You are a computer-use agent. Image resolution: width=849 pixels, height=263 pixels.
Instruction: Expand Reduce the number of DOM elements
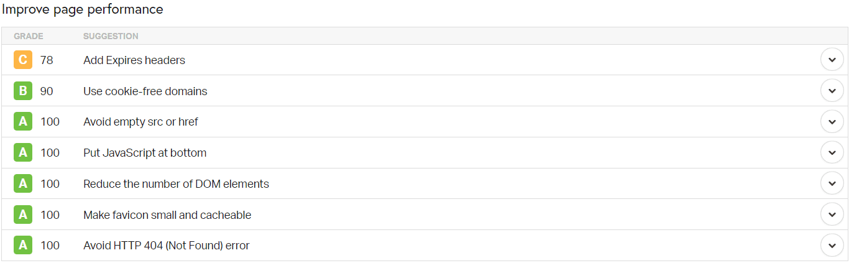click(x=832, y=184)
